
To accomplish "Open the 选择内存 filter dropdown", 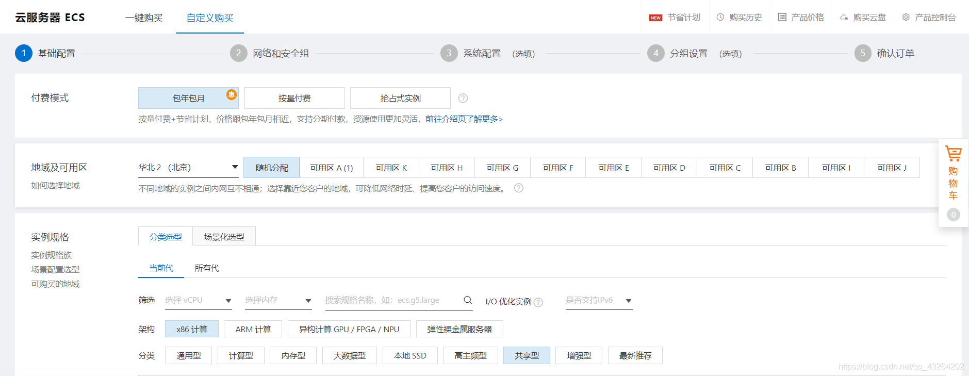I will click(278, 300).
